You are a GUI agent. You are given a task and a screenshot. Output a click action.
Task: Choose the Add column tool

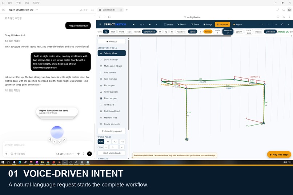click(x=112, y=73)
